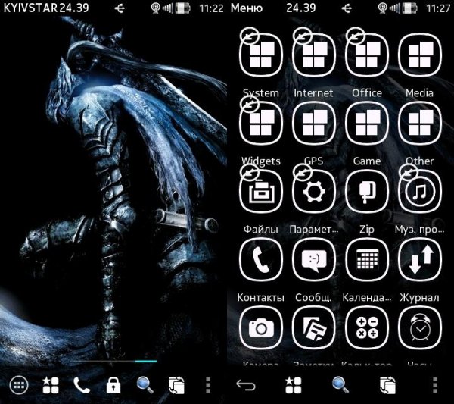This screenshot has height=404, width=454.
Task: Open the Other folder icon
Action: click(420, 123)
